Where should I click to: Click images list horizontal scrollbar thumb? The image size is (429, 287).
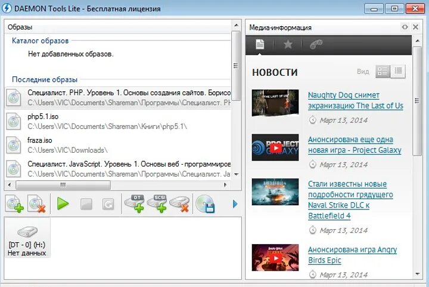tap(63, 185)
